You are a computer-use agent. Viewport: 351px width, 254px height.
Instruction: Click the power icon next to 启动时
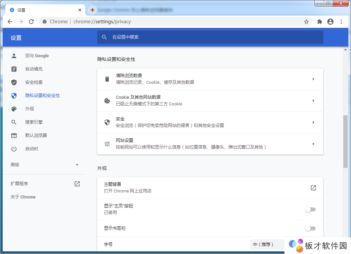(x=14, y=149)
